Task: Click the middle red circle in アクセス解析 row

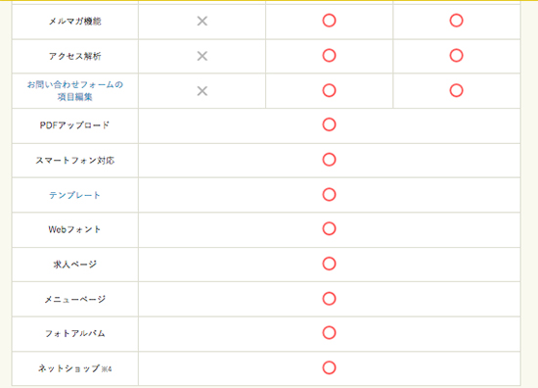Action: point(329,55)
